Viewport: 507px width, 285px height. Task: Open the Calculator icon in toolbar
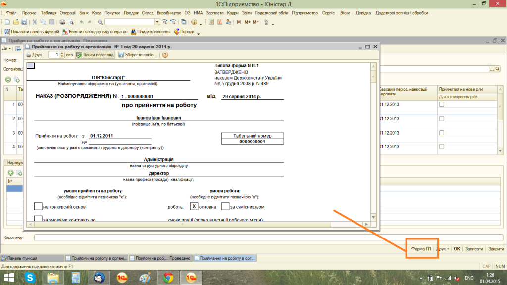click(211, 22)
